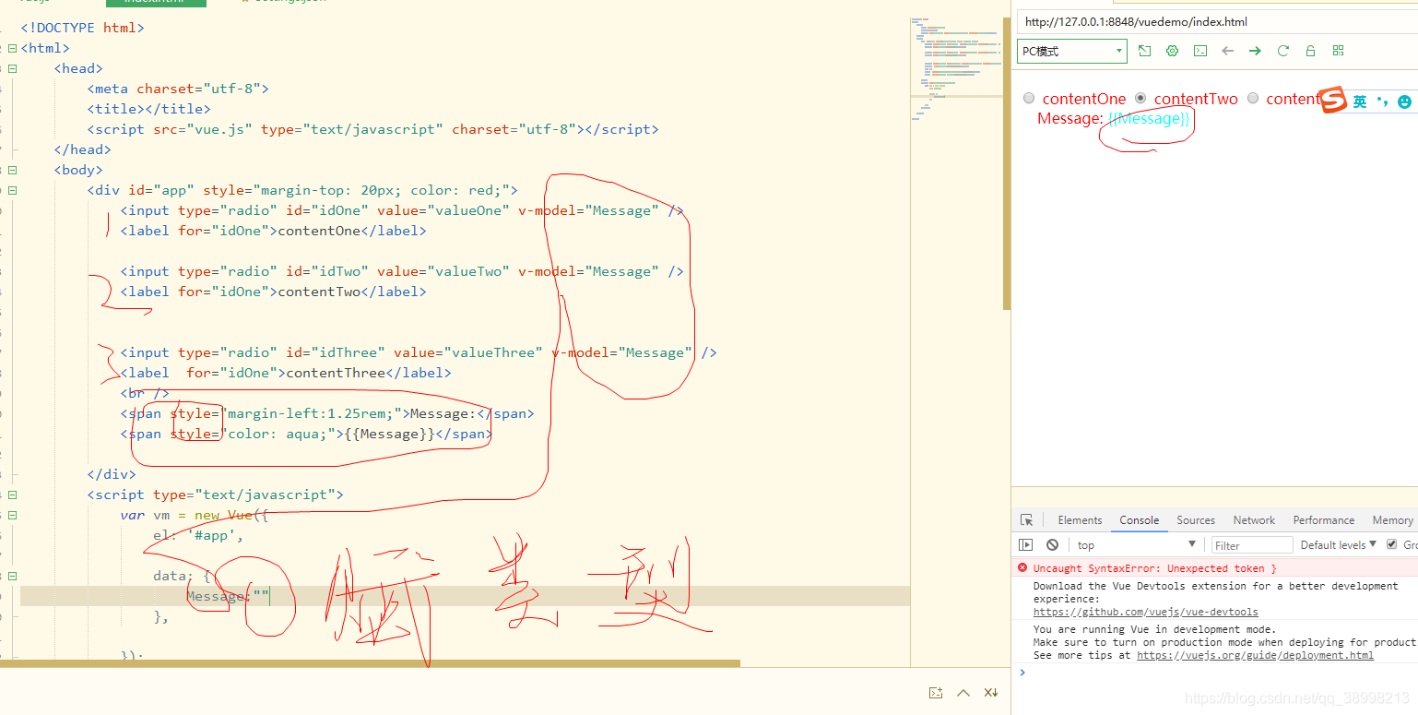Toggle the Group similar checkbox

pyautogui.click(x=1392, y=544)
